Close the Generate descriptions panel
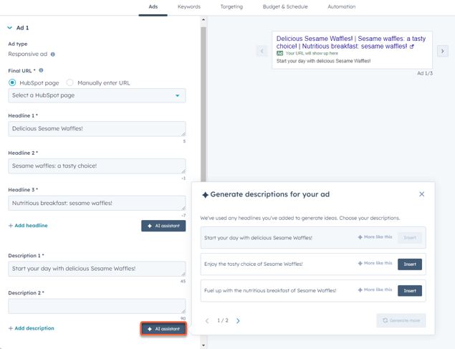Viewport: 455px width, 349px height. click(421, 194)
